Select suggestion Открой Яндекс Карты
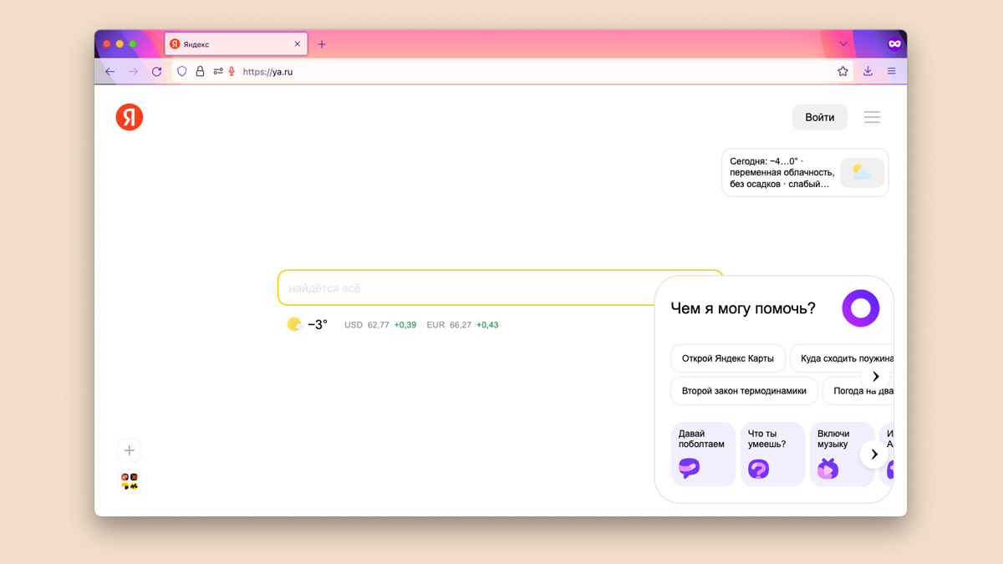This screenshot has width=1003, height=564. click(x=728, y=358)
